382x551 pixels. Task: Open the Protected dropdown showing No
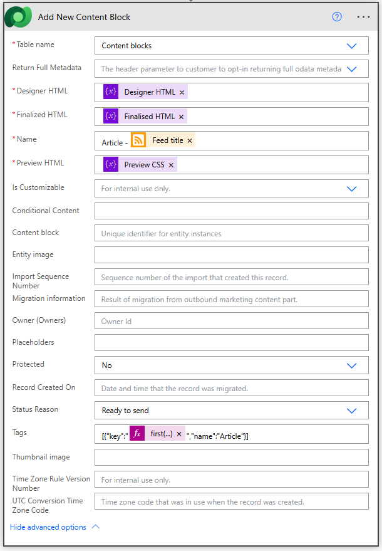pos(351,365)
